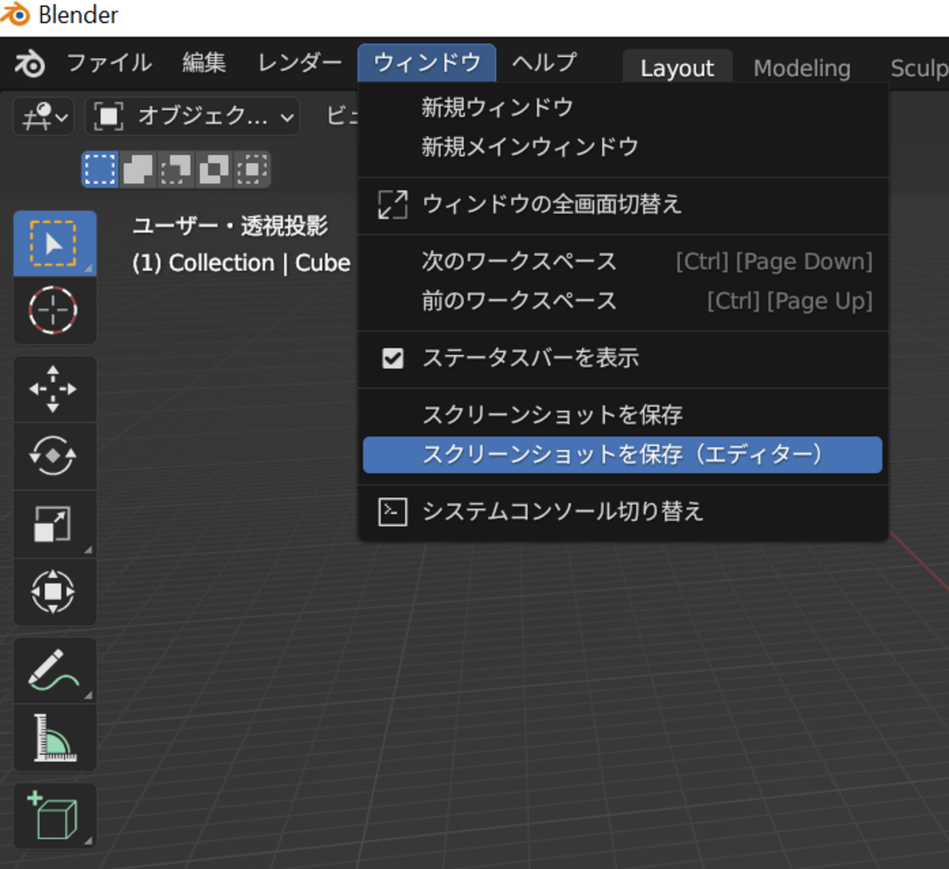The height and width of the screenshot is (869, 949).
Task: Open the editor type selector dropdown
Action: [x=43, y=117]
